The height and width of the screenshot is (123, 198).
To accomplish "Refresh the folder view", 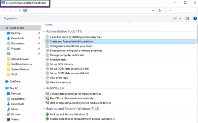I will 159,11.
